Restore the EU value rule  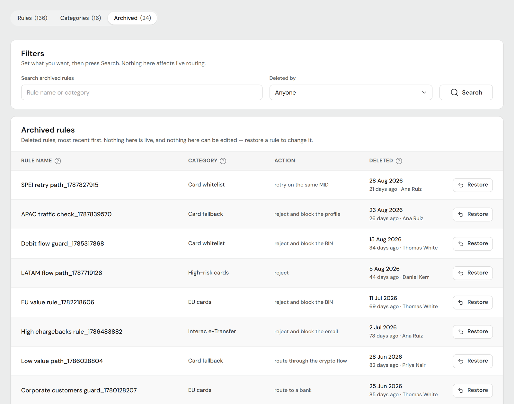point(473,302)
